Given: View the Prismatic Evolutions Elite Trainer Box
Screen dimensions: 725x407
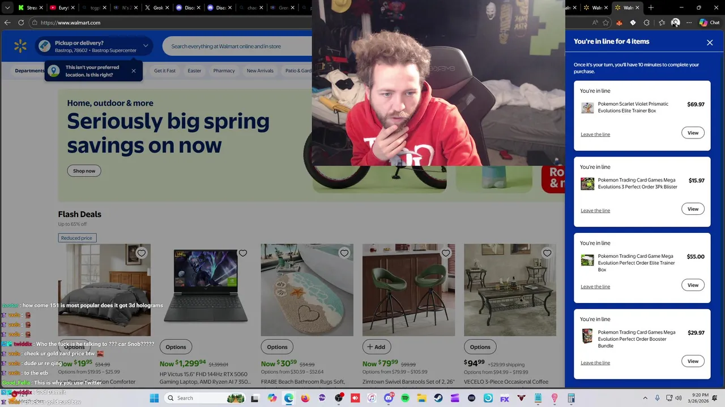Looking at the screenshot, I should coord(693,133).
